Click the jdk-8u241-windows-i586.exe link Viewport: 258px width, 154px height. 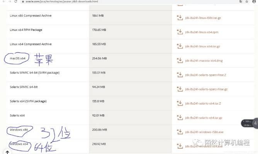point(204,132)
